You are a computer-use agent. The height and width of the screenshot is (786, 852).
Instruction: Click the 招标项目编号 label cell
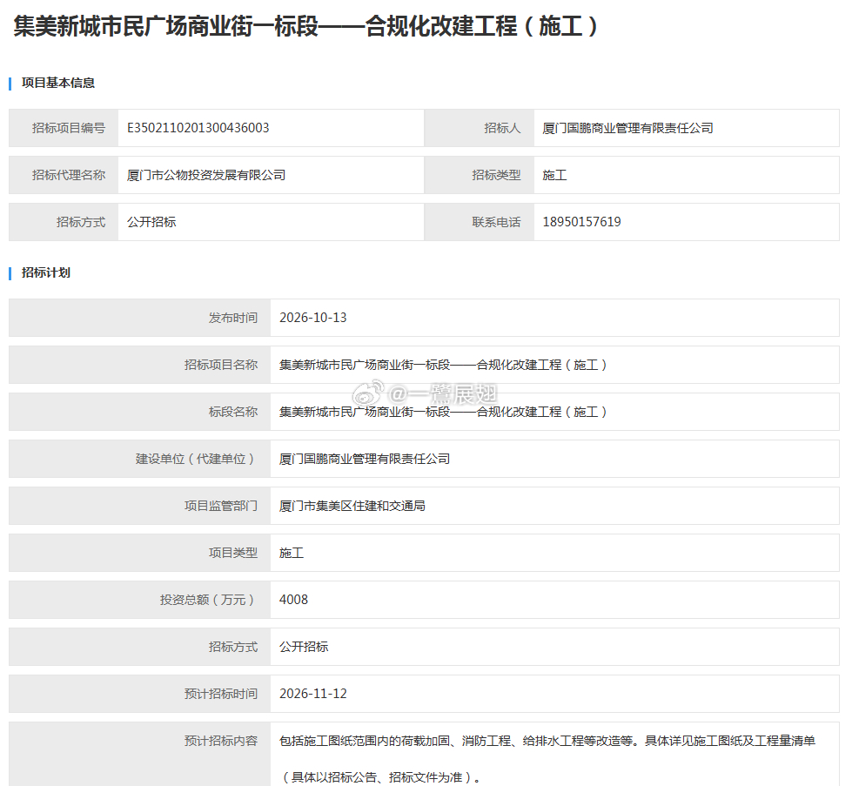pyautogui.click(x=64, y=128)
